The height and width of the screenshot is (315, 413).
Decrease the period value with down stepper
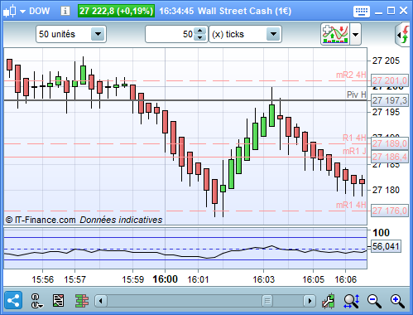[x=200, y=37]
